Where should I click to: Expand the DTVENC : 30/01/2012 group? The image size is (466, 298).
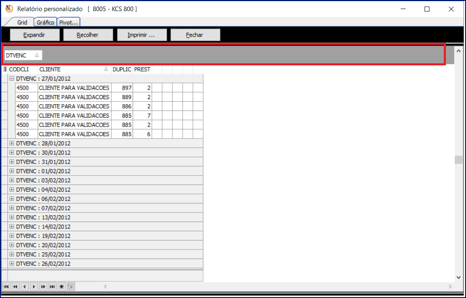point(11,152)
